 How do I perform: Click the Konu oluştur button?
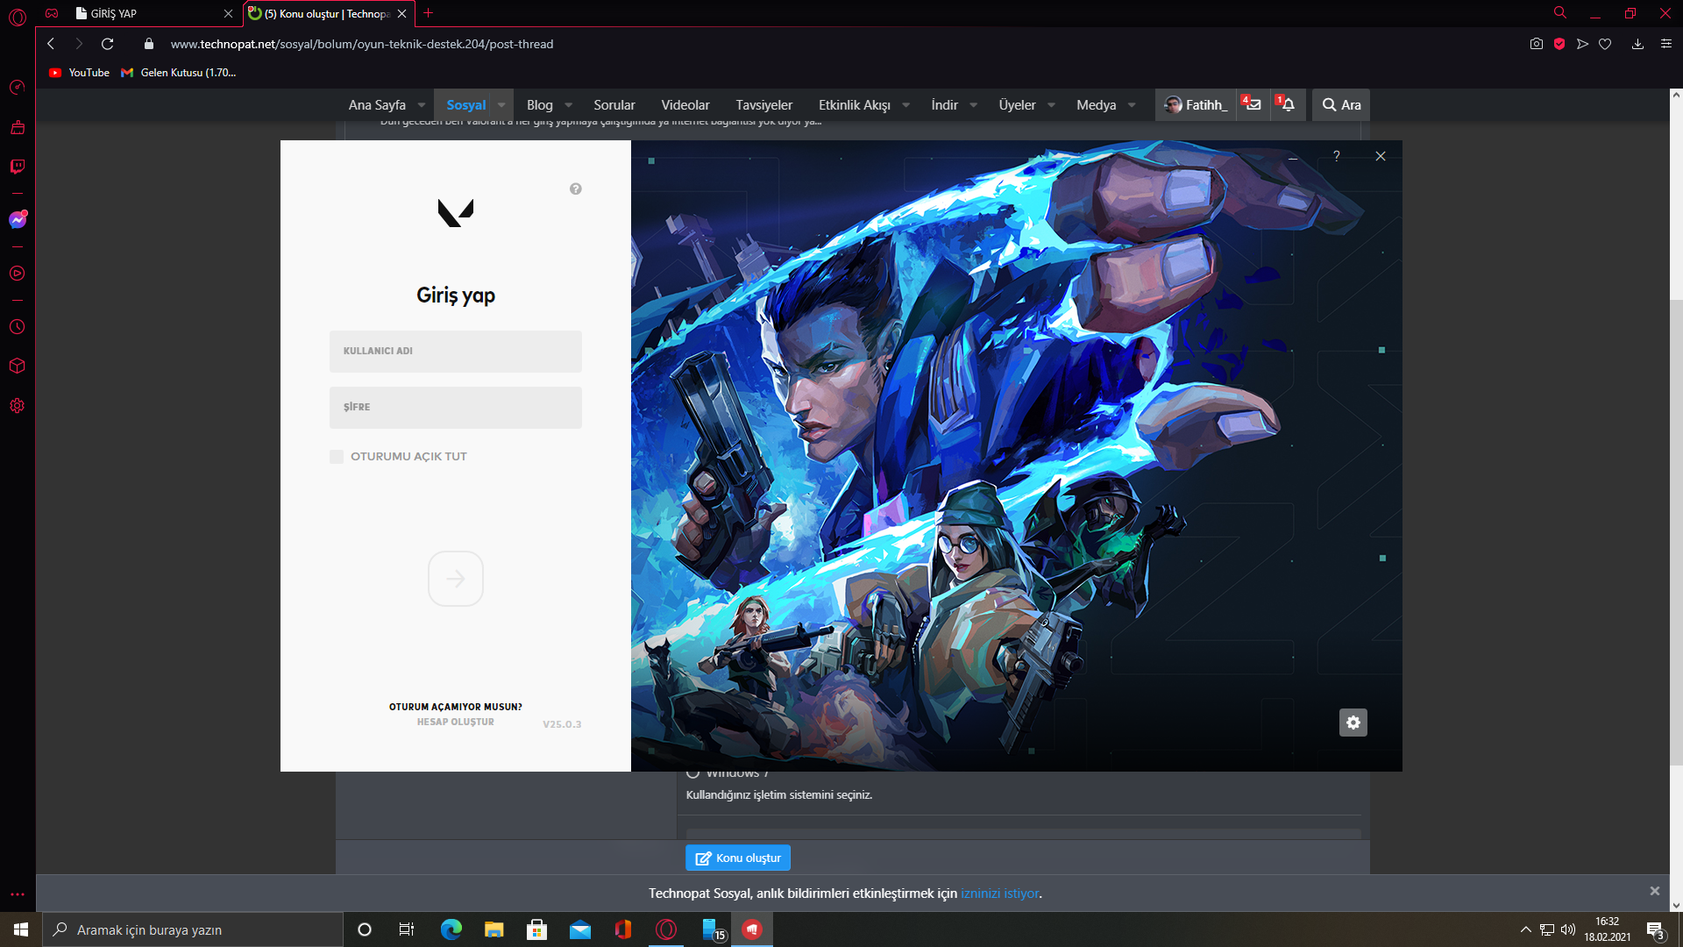[737, 858]
